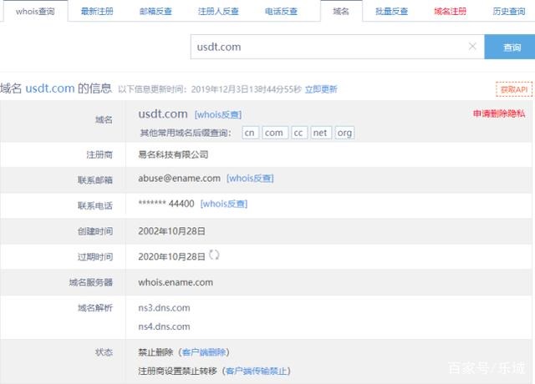
Task: Click the 立即更新 link
Action: [321, 88]
